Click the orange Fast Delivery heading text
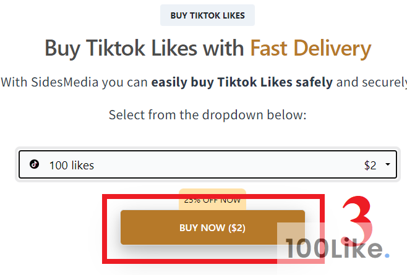407x275 pixels. pos(311,48)
